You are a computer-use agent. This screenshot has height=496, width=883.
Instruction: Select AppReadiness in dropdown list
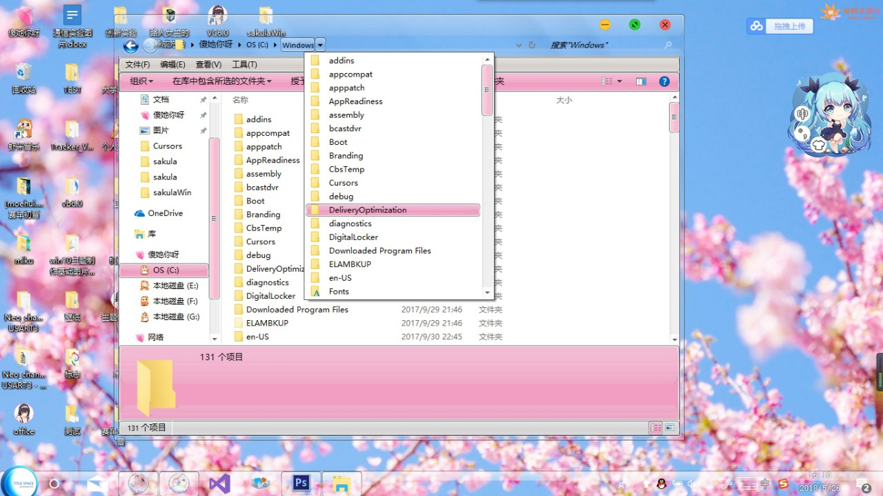[393, 101]
